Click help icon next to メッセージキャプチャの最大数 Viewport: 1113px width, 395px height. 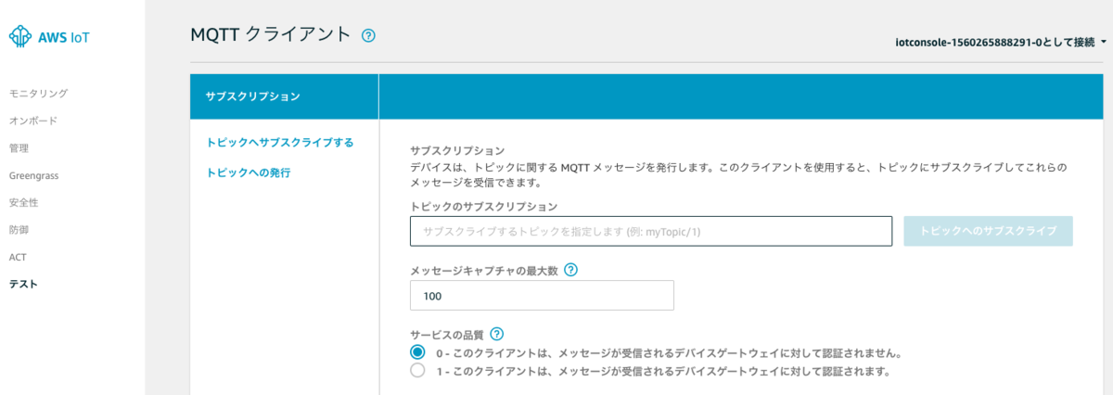click(x=571, y=271)
